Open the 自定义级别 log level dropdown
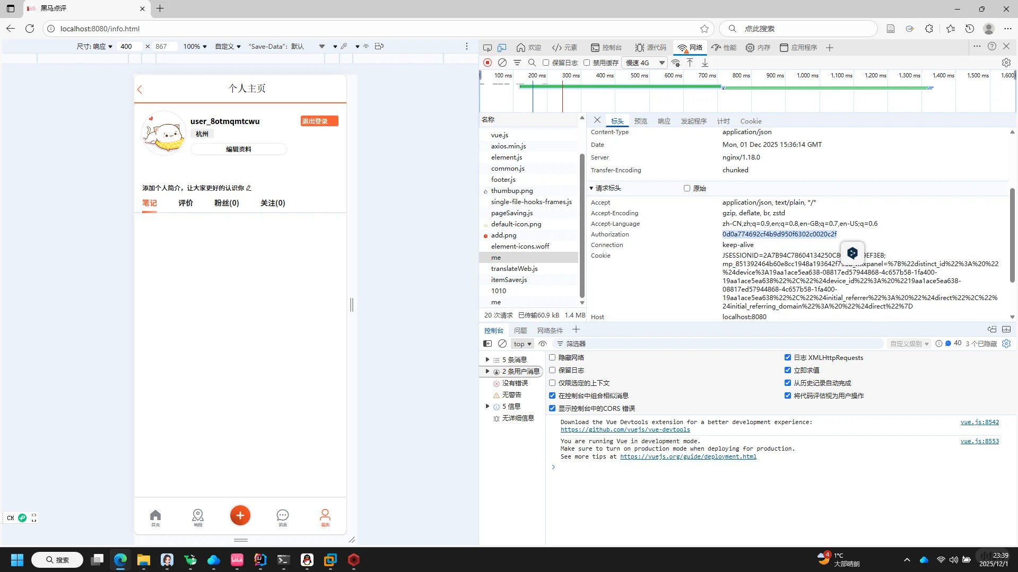The image size is (1018, 572). [909, 344]
